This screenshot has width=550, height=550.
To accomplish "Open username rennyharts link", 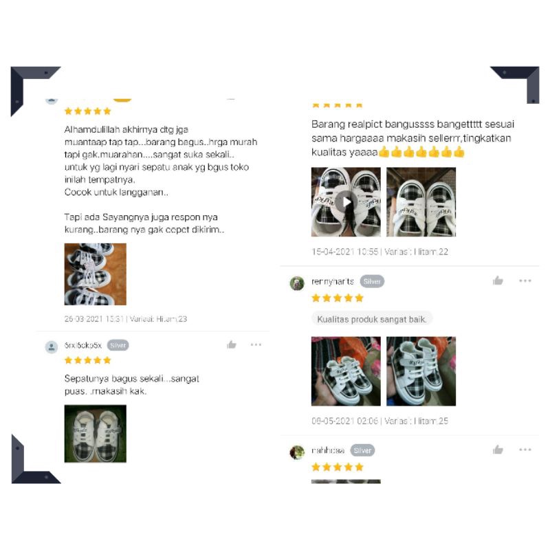I will (x=333, y=281).
